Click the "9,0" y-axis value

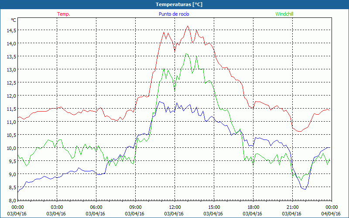coord(13,174)
